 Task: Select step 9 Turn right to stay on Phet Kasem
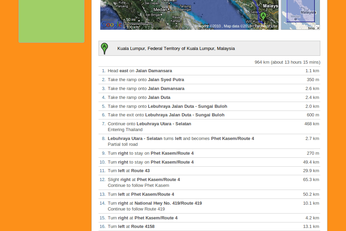point(209,153)
